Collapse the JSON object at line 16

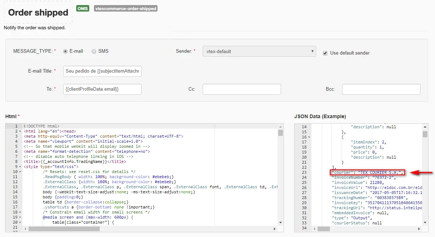309,137
